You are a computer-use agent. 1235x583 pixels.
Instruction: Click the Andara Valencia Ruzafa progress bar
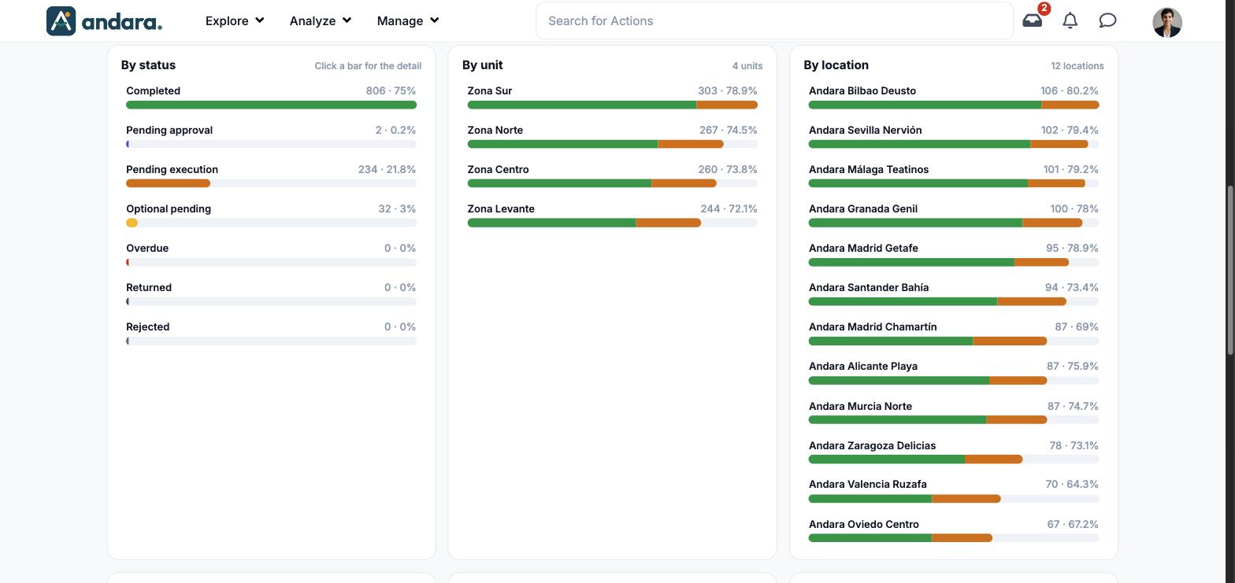point(954,498)
